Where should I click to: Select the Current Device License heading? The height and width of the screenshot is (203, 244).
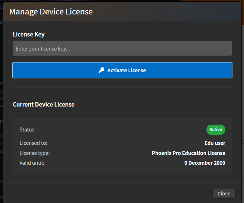point(44,104)
